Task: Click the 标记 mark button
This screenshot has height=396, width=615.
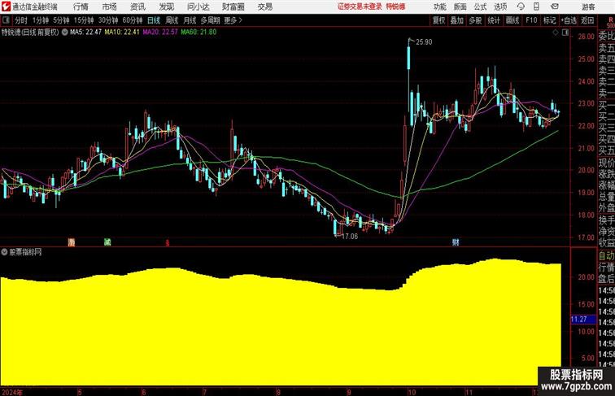Action: pyautogui.click(x=549, y=20)
